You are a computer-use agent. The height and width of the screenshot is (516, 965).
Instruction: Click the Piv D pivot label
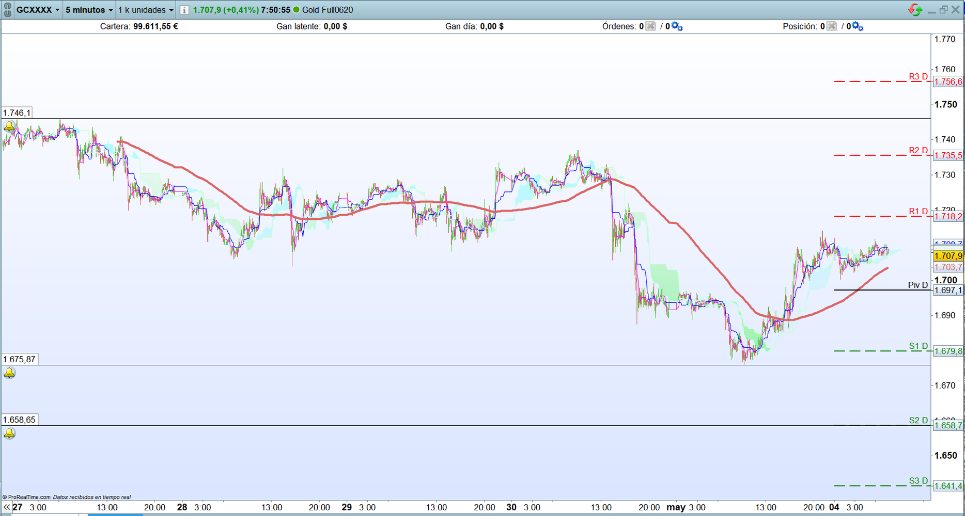click(x=918, y=285)
